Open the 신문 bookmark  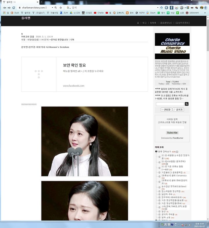(180, 13)
